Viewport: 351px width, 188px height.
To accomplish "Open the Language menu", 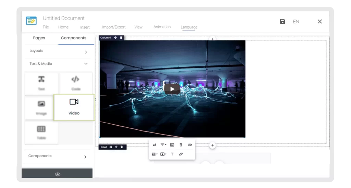I will click(189, 27).
